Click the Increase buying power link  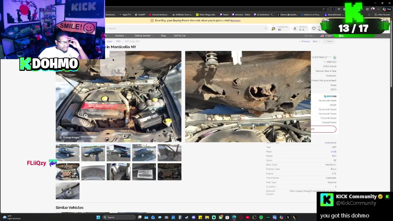[x=235, y=21]
